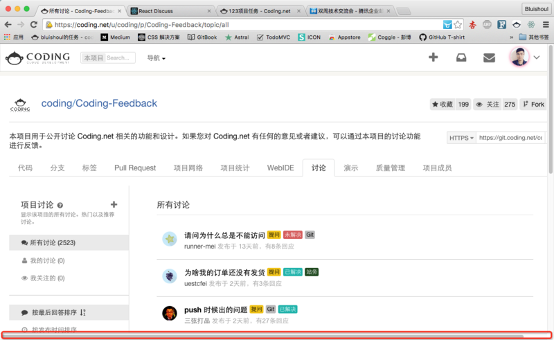Click the user avatar in the header
Screen dimensions: 554x340
click(519, 57)
